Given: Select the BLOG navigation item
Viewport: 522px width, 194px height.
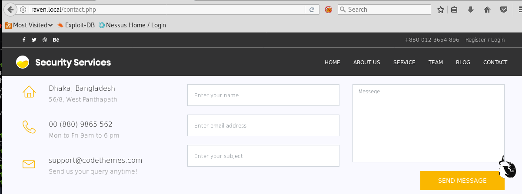Looking at the screenshot, I should 463,62.
